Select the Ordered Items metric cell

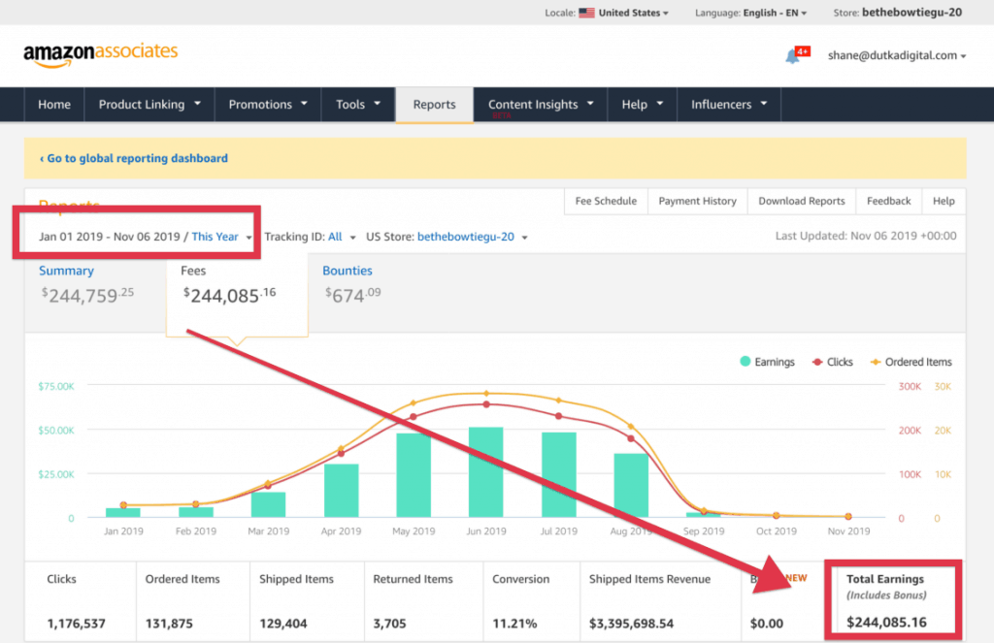coord(193,601)
